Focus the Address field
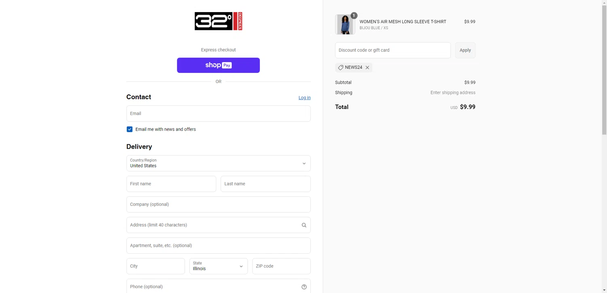This screenshot has width=607, height=293. [218, 225]
